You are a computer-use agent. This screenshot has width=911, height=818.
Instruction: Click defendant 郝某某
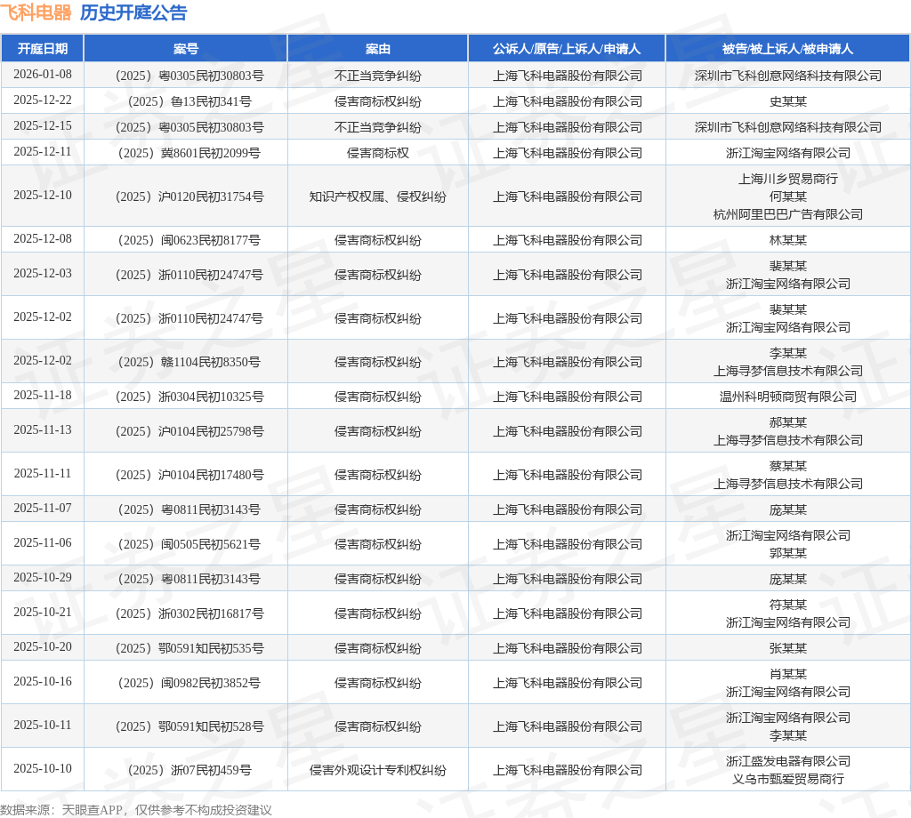click(788, 422)
